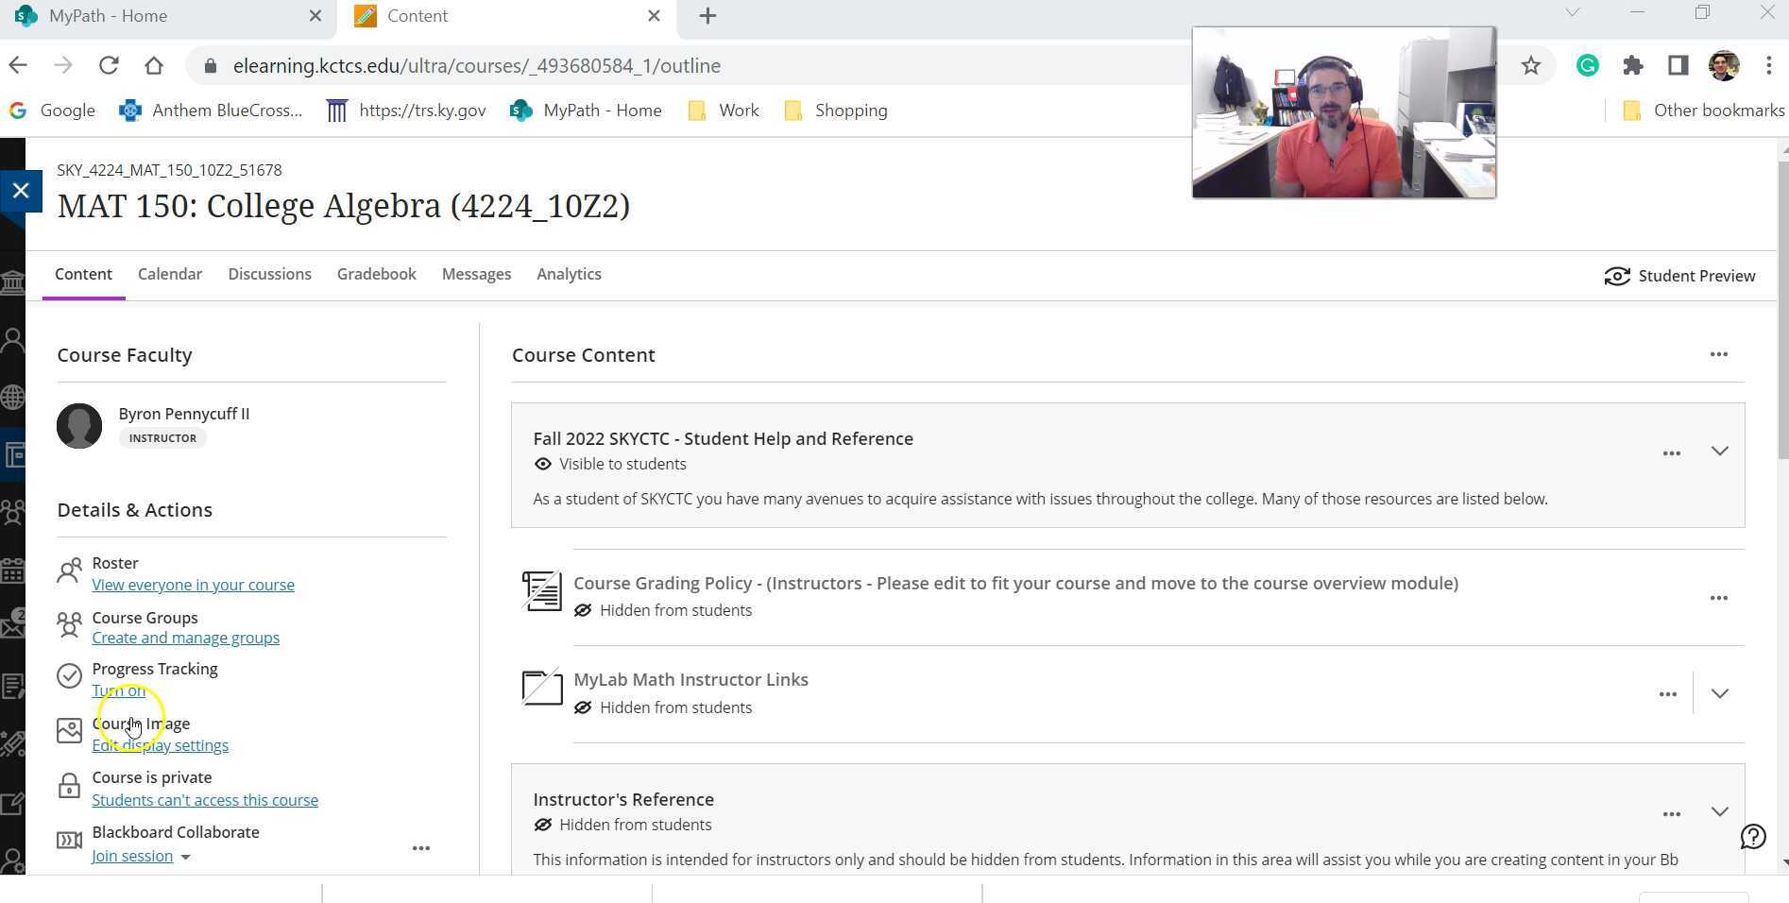
Task: Toggle visibility eye for Fall 2022 SKYCTC module
Action: [x=543, y=464]
